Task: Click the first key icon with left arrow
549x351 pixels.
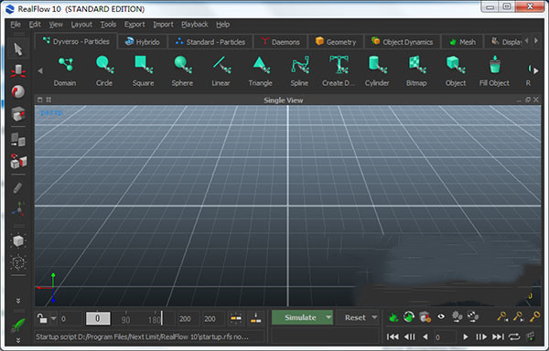Action: (x=502, y=317)
